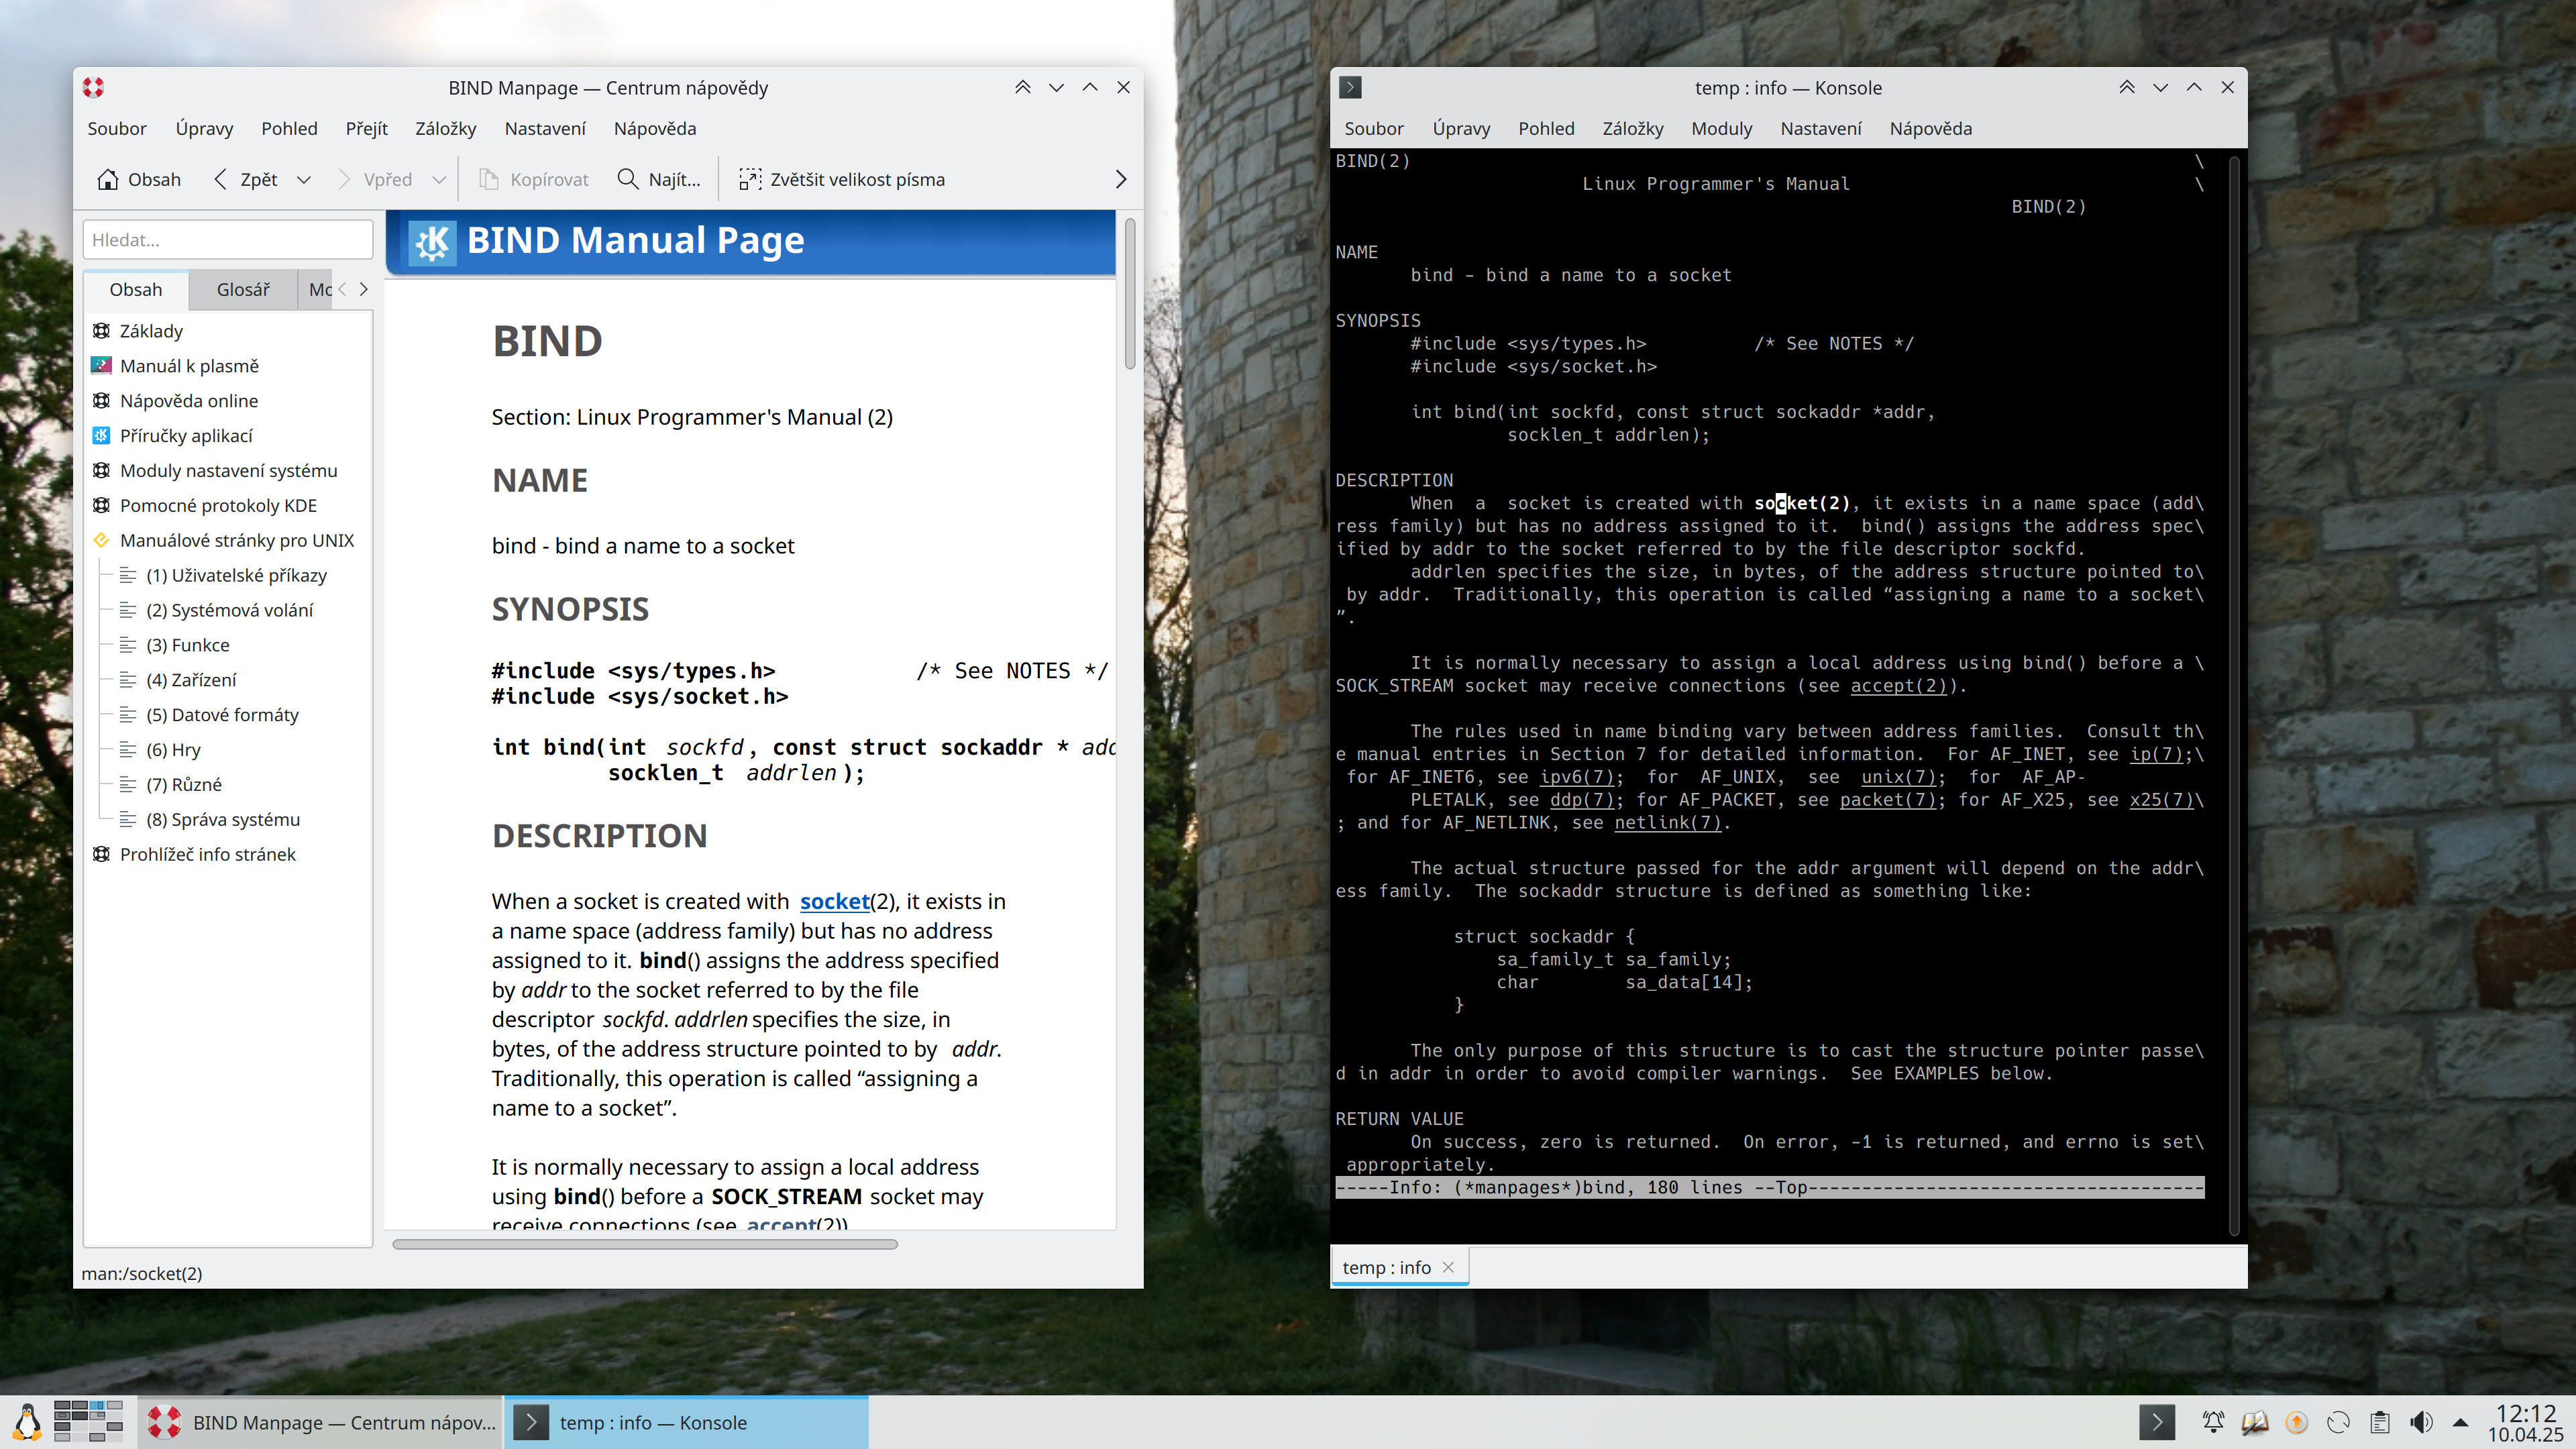2576x1449 pixels.
Task: Switch to the Glosář tab
Action: pos(243,290)
